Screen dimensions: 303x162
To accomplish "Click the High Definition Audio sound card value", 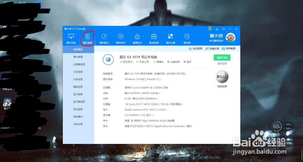I will [x=150, y=121].
